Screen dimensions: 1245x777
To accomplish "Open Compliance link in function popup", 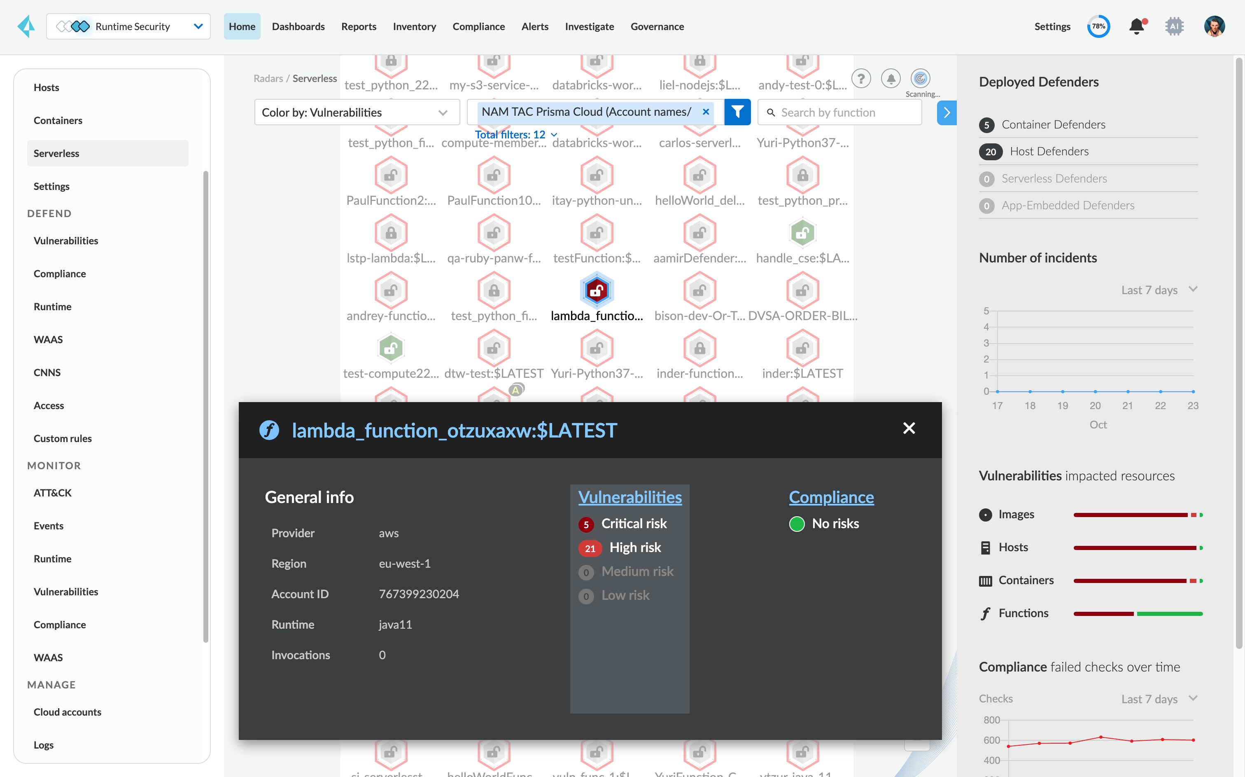I will [x=831, y=497].
